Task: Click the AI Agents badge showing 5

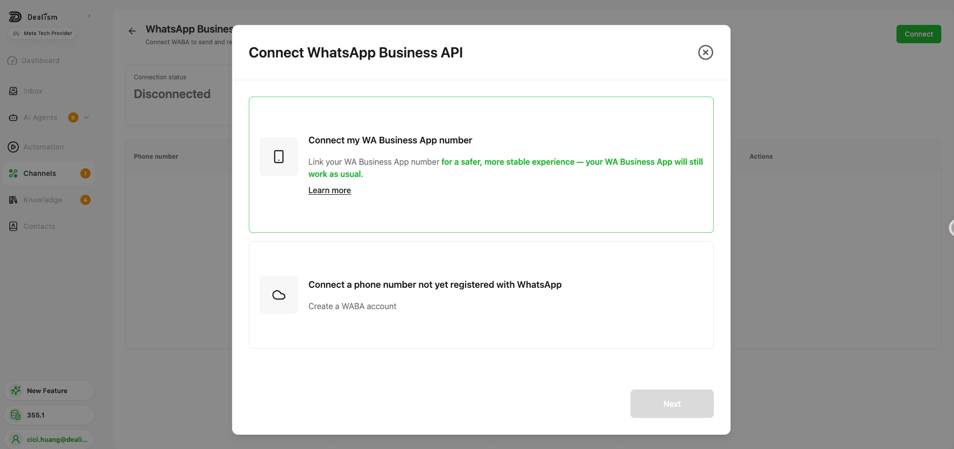Action: click(x=73, y=117)
